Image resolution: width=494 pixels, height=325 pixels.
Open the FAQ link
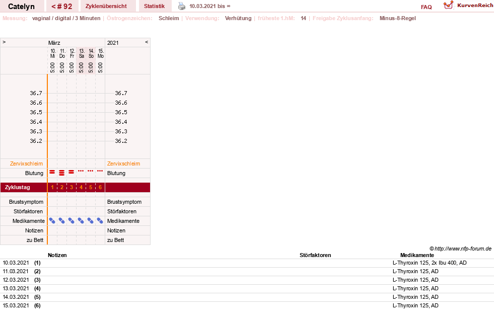pos(426,7)
